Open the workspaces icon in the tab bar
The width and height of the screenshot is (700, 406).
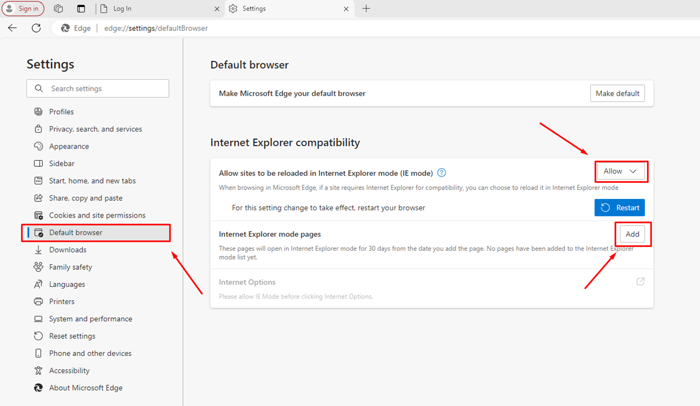click(59, 8)
